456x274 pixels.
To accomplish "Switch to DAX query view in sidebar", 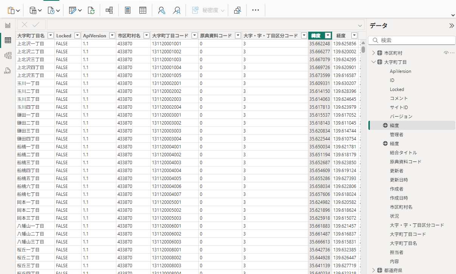I will tap(8, 71).
